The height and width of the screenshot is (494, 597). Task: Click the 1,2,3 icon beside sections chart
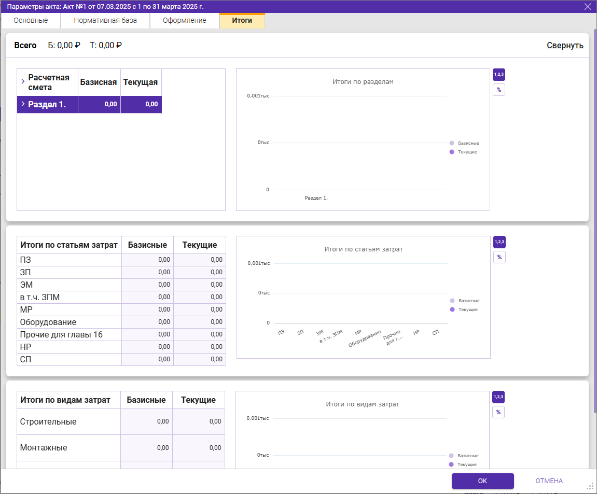click(498, 75)
